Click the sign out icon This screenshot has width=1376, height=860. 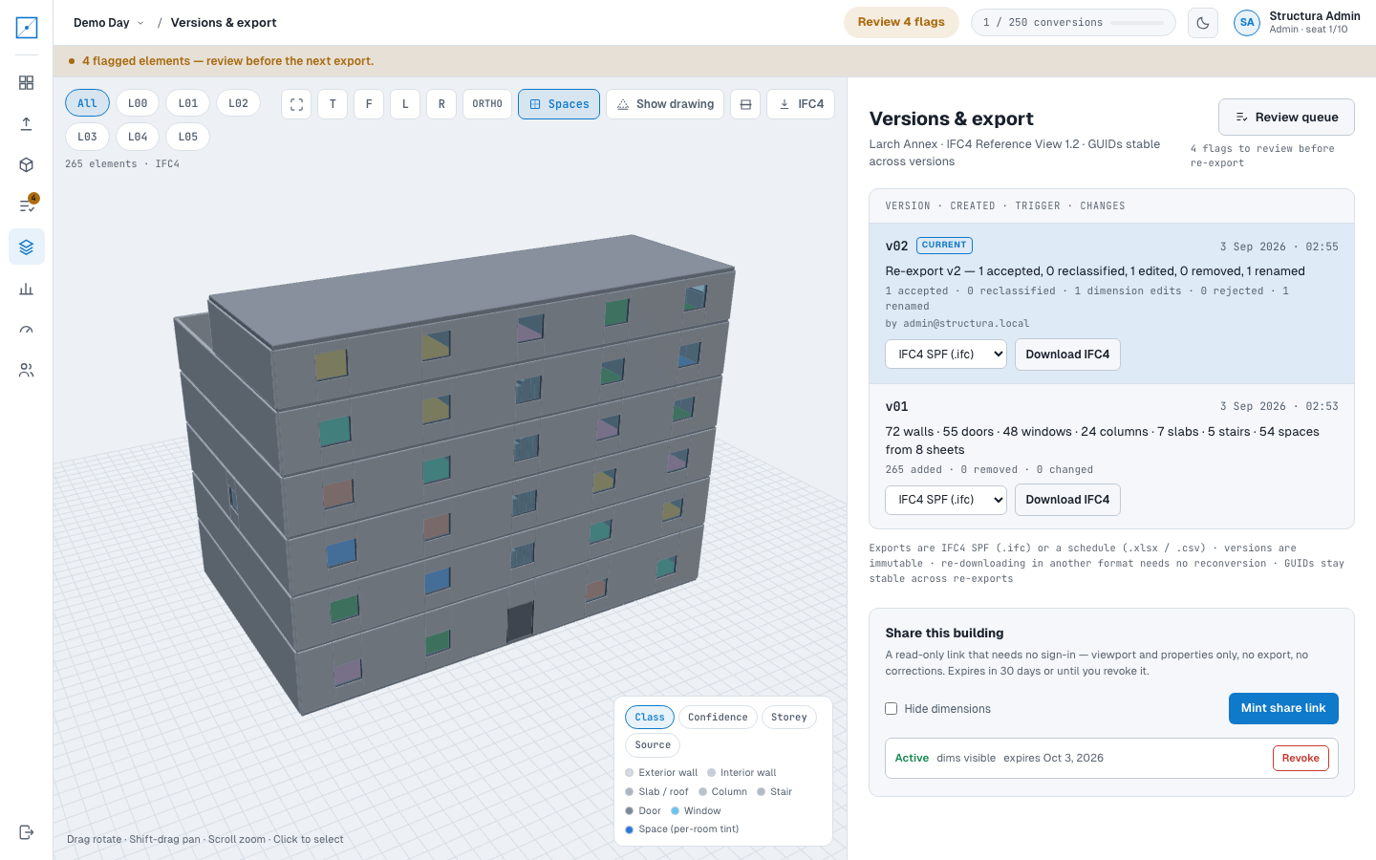click(27, 832)
